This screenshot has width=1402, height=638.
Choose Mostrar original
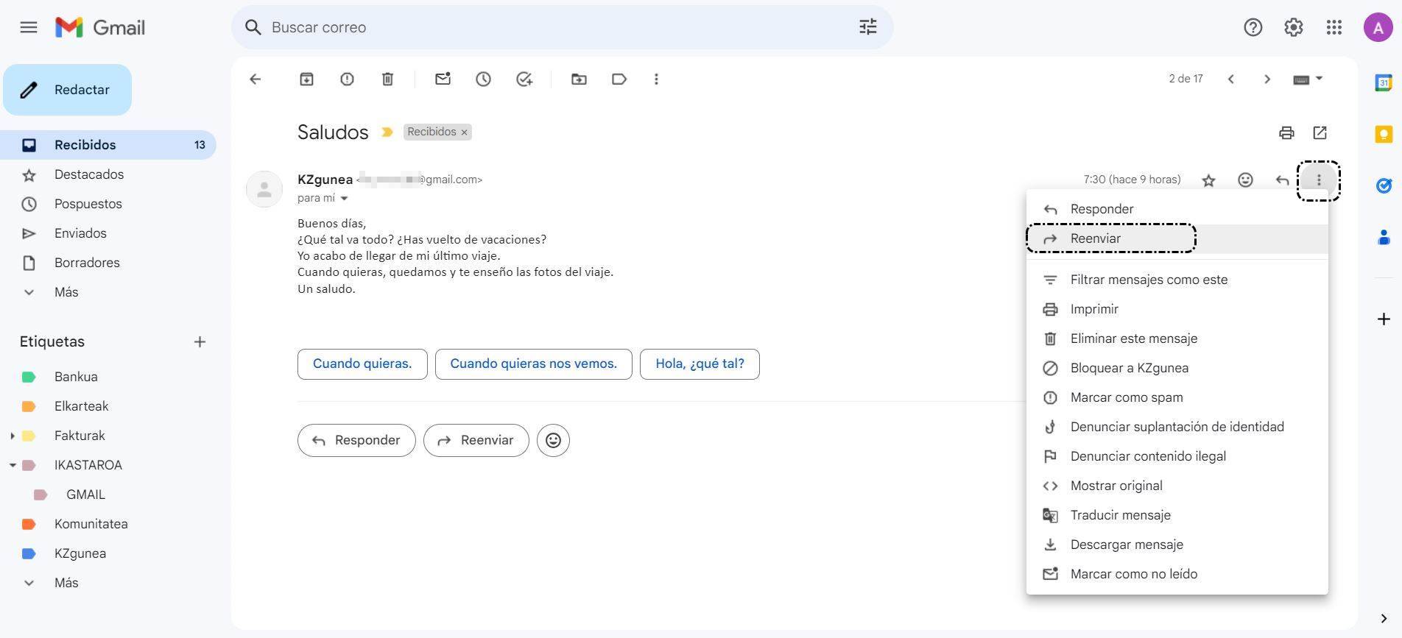[x=1177, y=486]
